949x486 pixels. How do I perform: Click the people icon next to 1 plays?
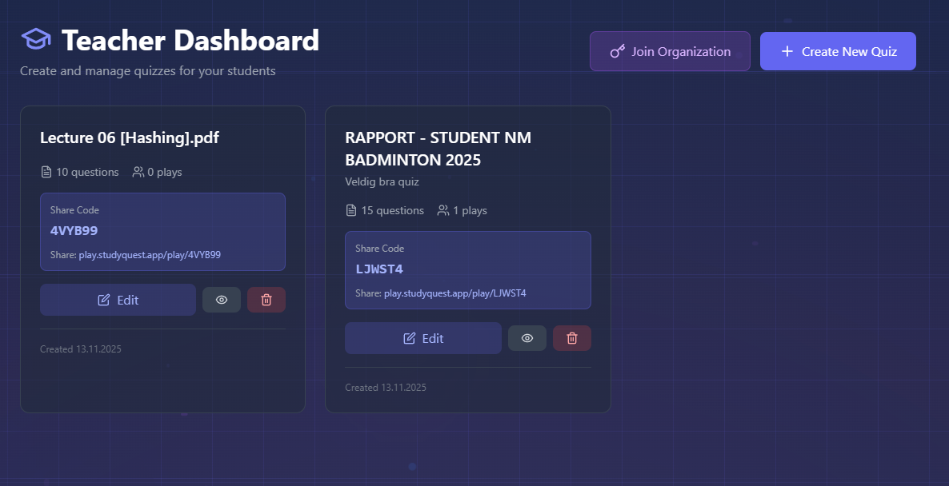tap(442, 209)
